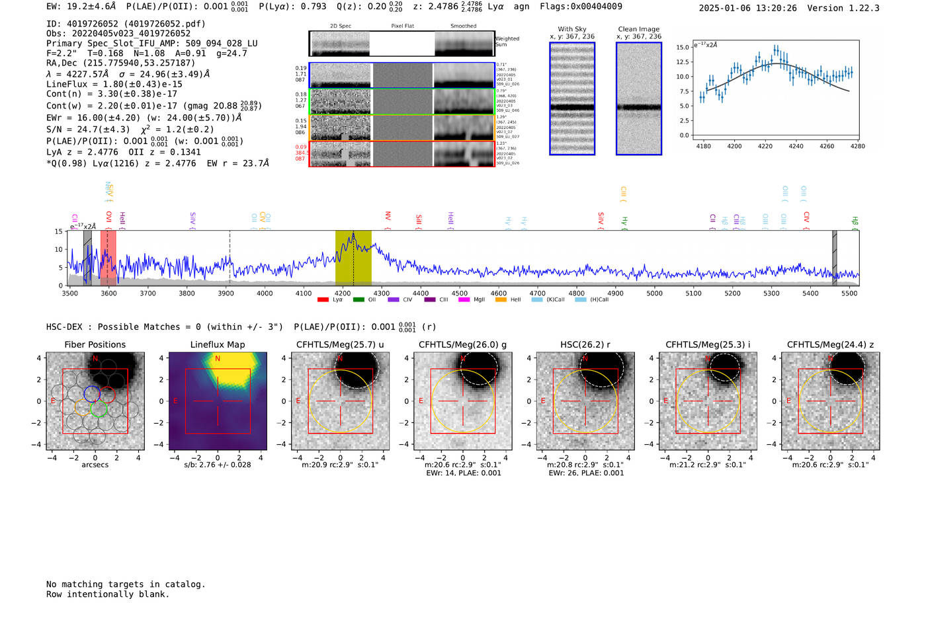The image size is (926, 630).
Task: Click the dashed vertical line near 3900
Action: (x=230, y=258)
